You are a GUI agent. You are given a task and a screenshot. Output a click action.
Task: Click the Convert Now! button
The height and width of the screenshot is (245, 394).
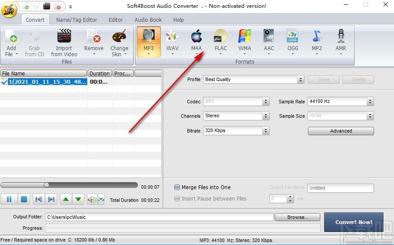tap(354, 222)
